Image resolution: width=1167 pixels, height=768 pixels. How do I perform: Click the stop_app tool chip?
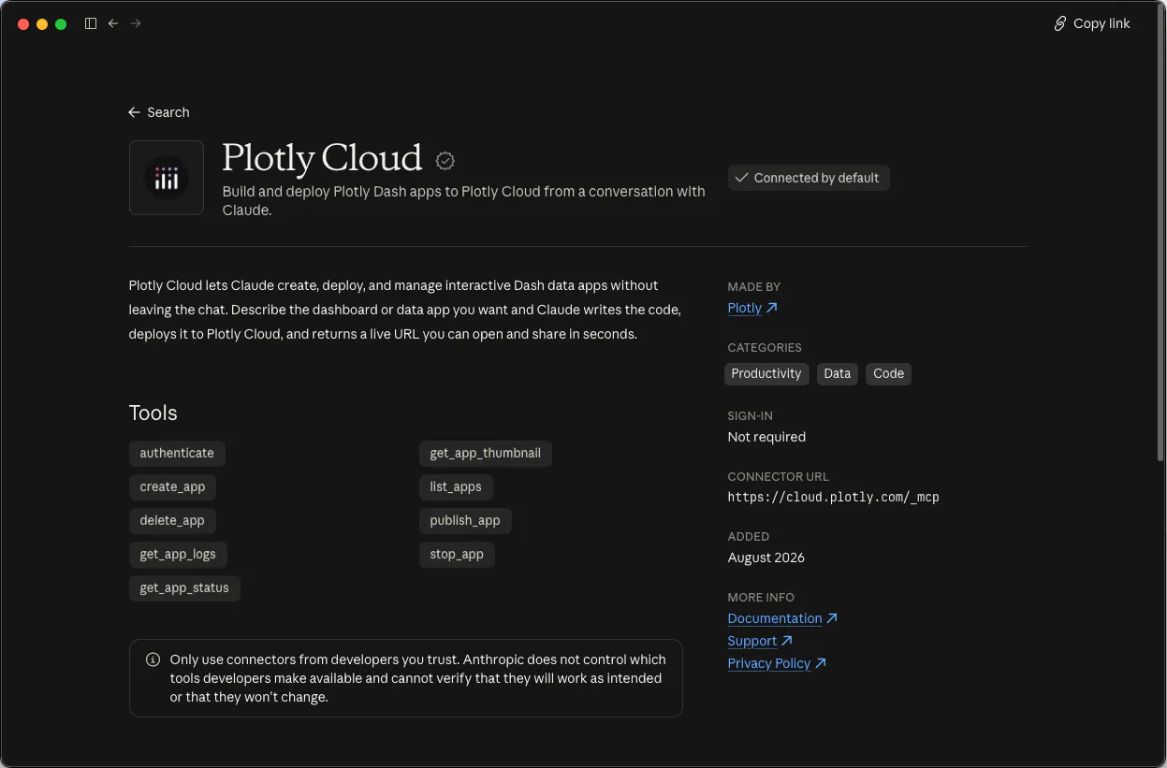pyautogui.click(x=457, y=554)
